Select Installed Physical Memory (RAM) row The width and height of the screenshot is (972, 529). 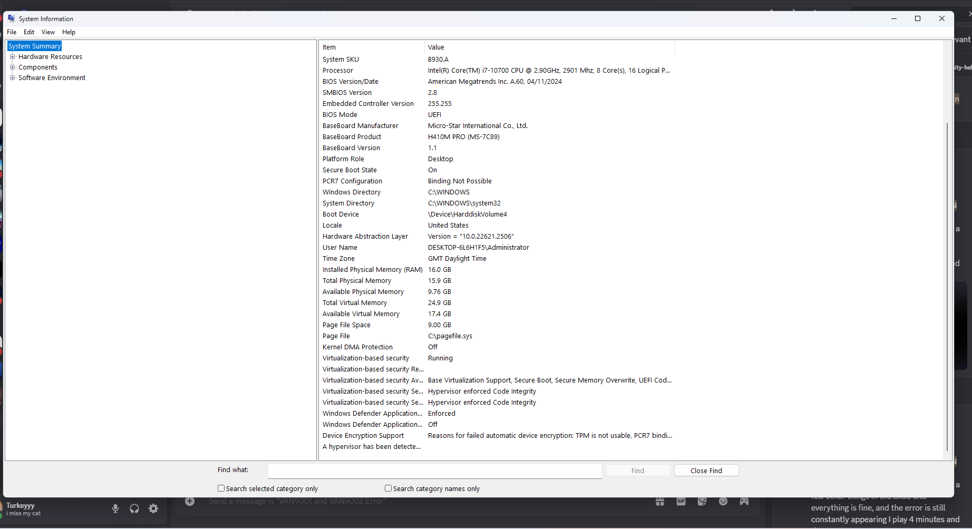click(497, 270)
